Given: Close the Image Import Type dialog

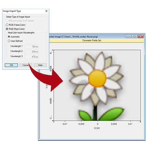Looking at the screenshot, I should click(x=46, y=11).
